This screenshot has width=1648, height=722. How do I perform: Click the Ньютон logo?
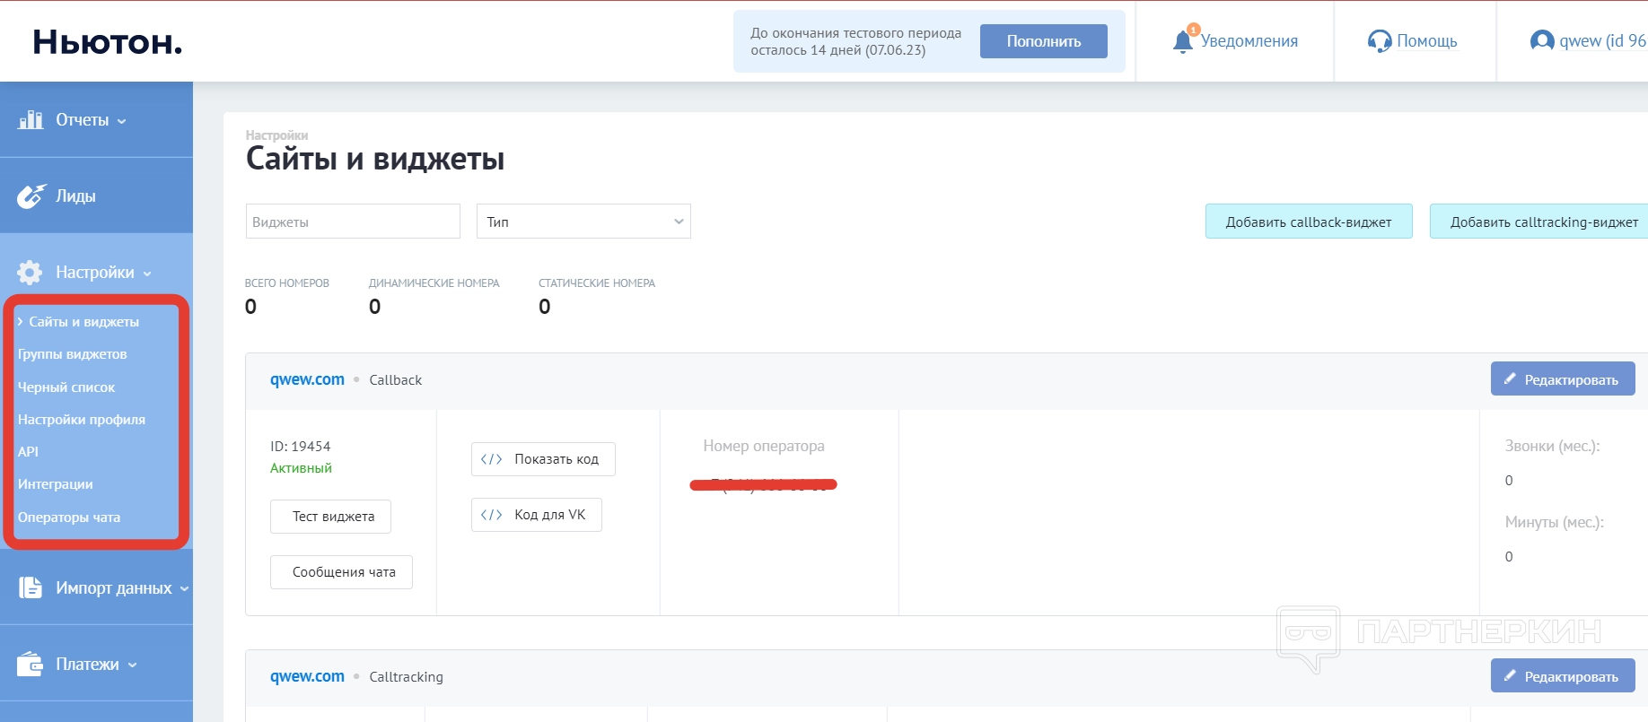point(108,41)
